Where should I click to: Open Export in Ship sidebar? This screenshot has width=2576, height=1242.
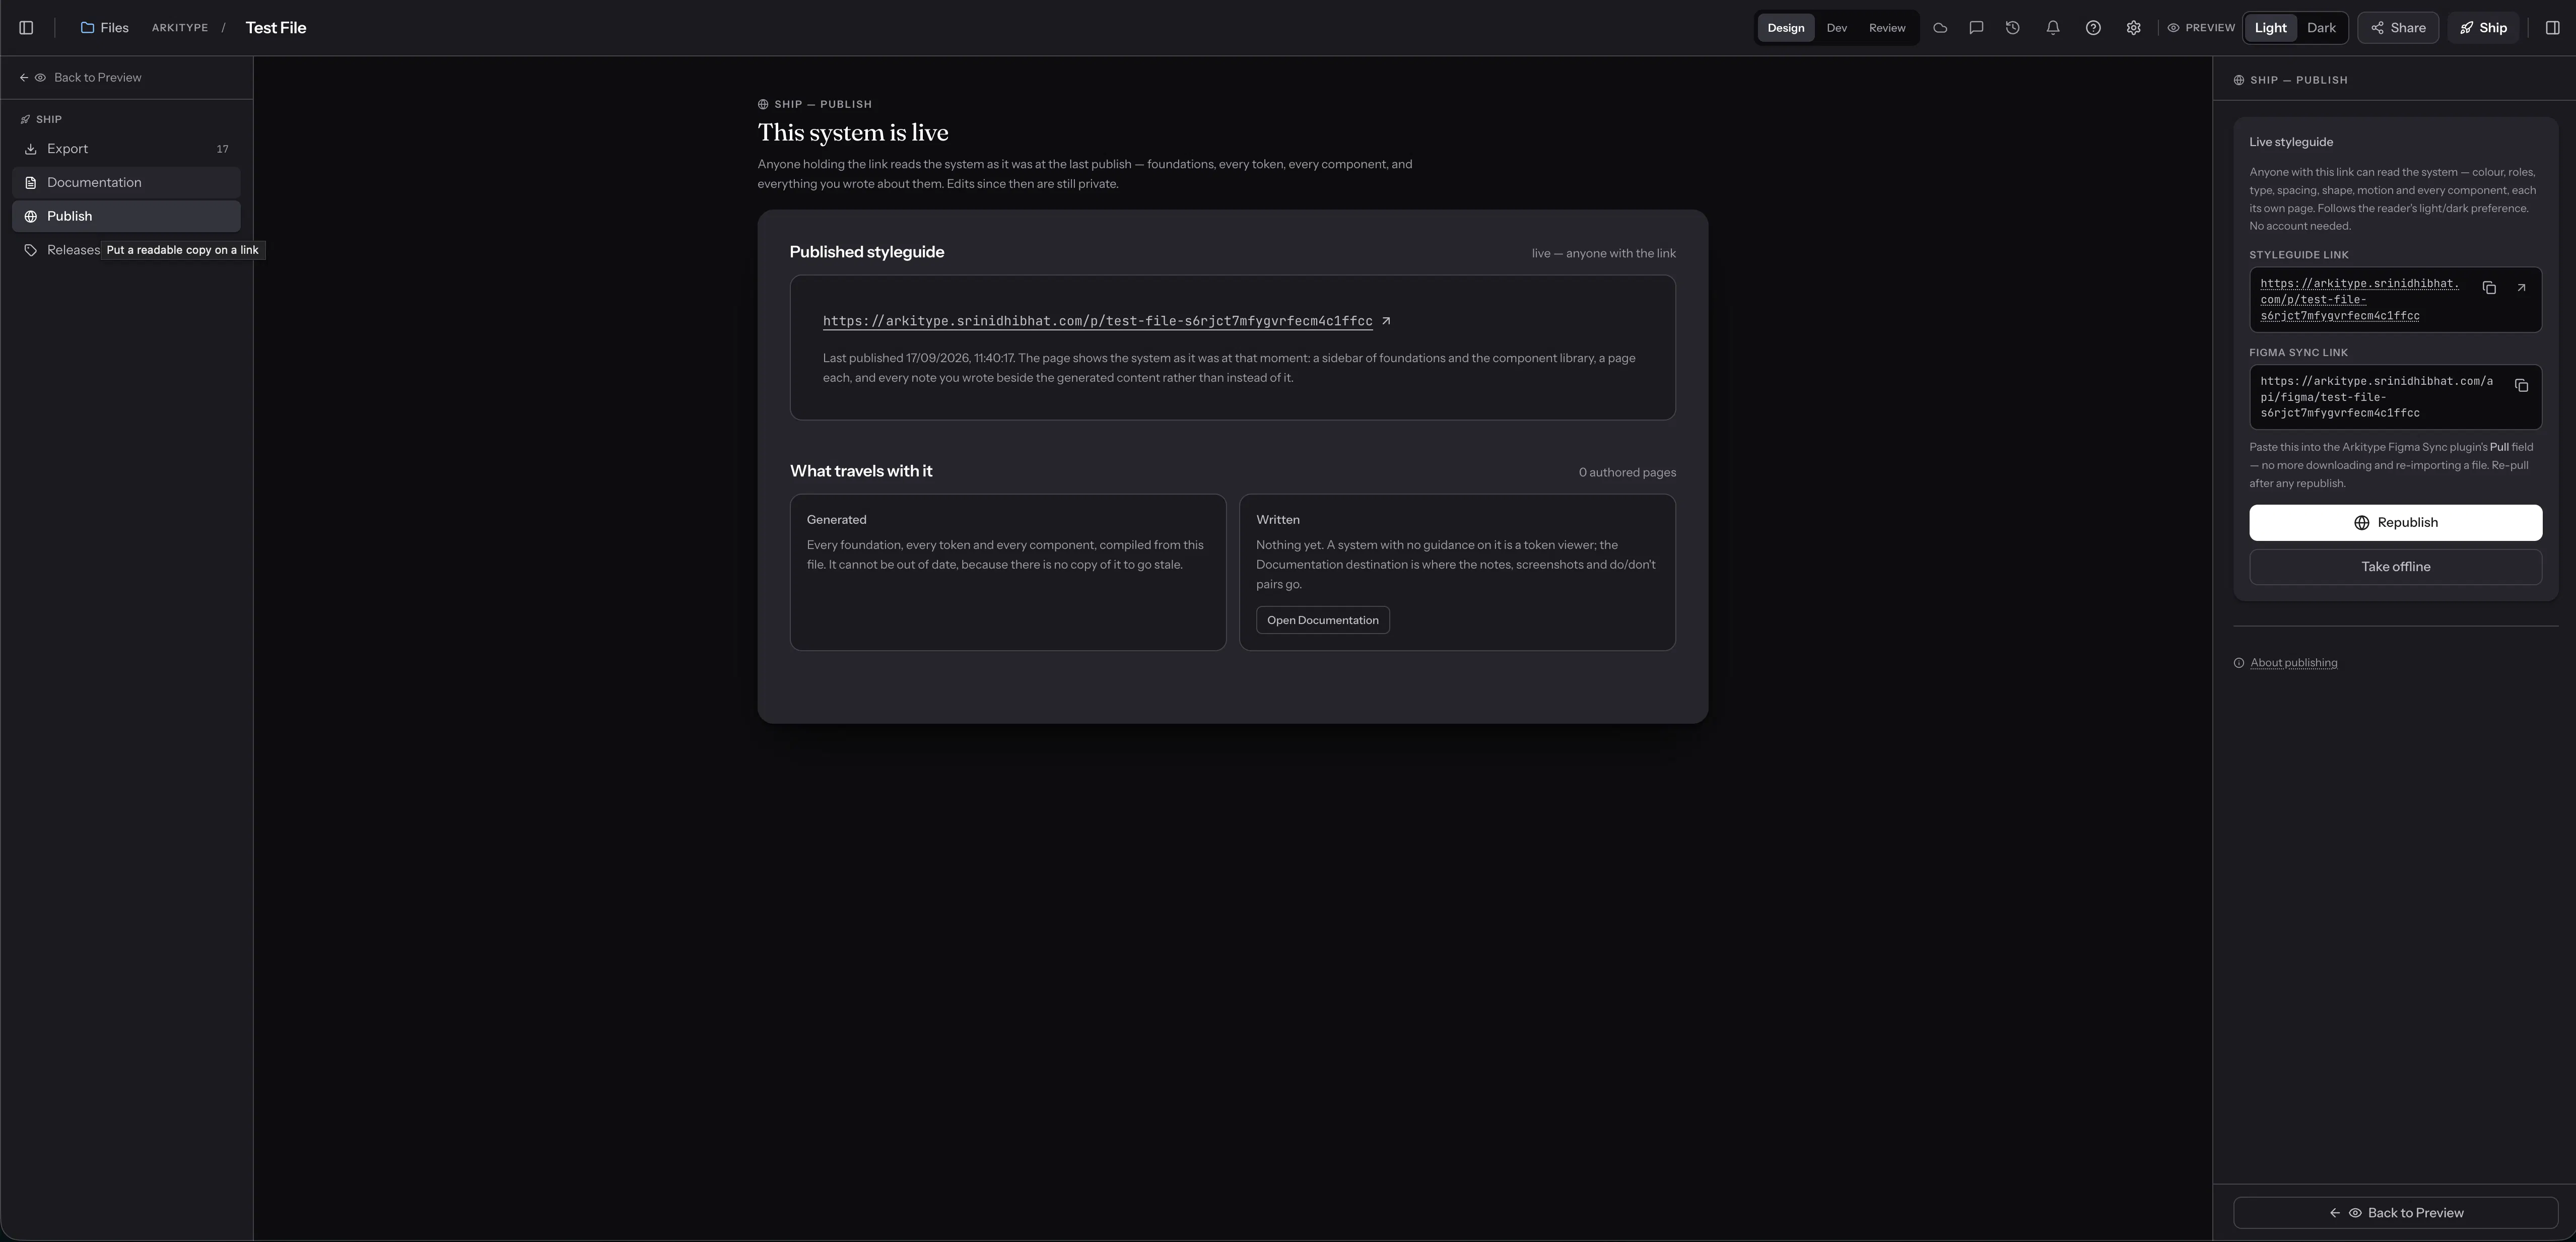click(x=126, y=149)
